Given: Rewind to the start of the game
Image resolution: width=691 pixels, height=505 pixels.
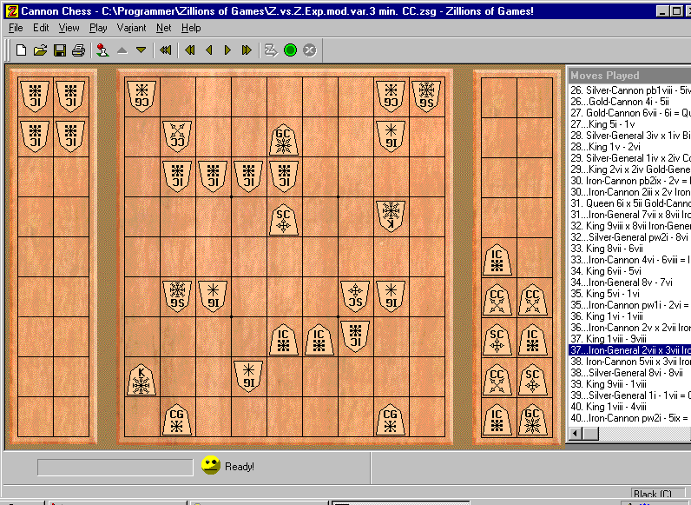Looking at the screenshot, I should point(165,50).
